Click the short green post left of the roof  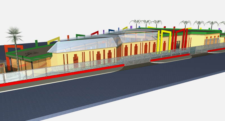click(36, 43)
